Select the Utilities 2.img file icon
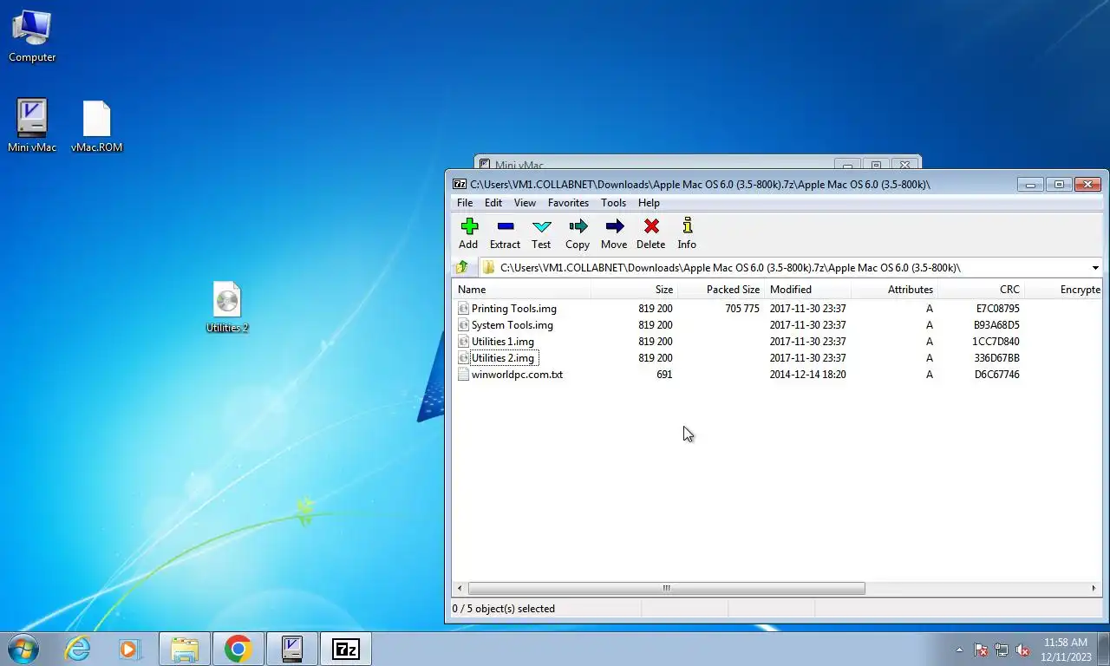This screenshot has height=666, width=1110. pos(463,358)
